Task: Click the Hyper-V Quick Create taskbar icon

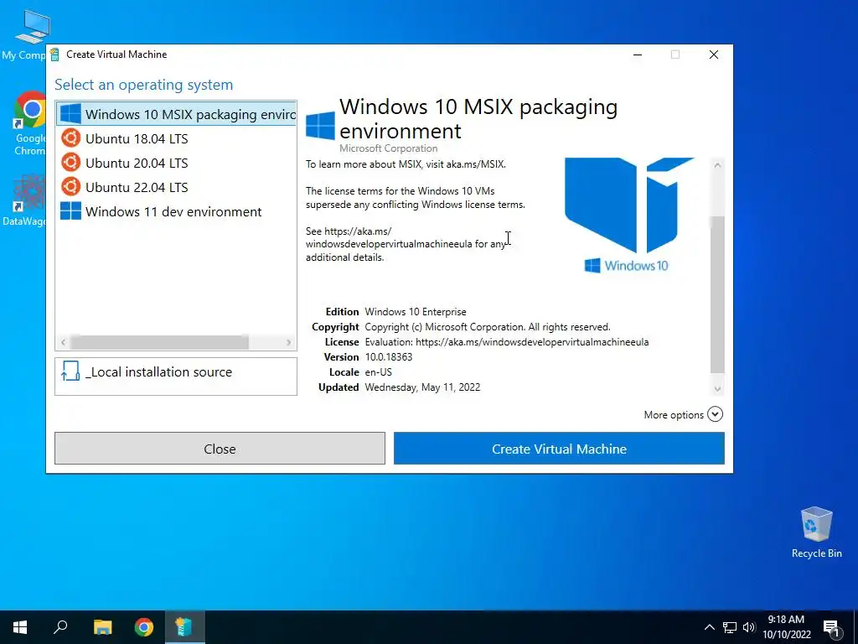Action: tap(183, 627)
